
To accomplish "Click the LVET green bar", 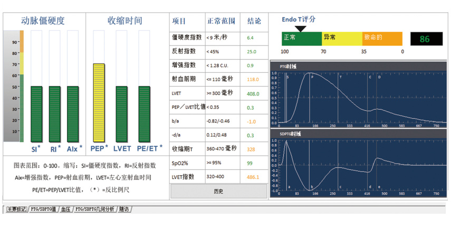I will [x=122, y=113].
